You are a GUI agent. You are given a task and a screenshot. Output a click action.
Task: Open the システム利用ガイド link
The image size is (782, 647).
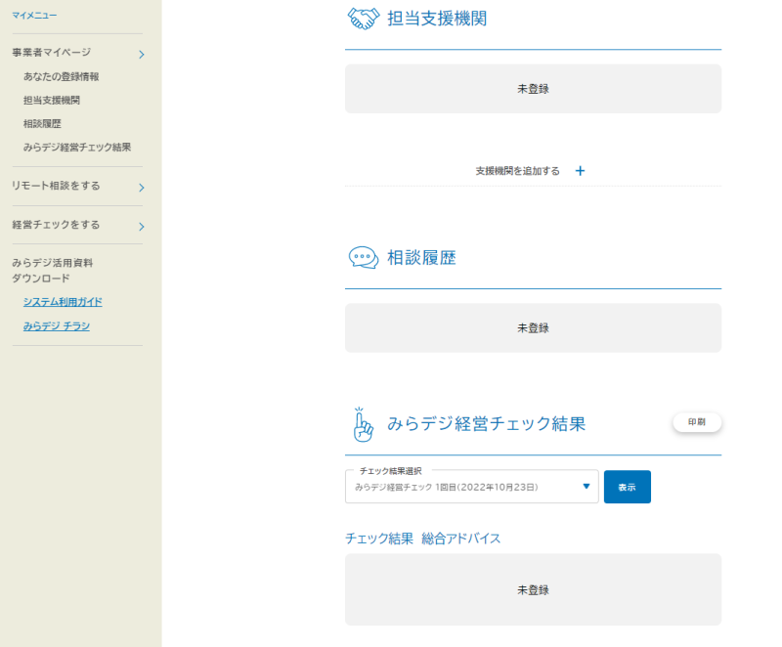(x=65, y=302)
